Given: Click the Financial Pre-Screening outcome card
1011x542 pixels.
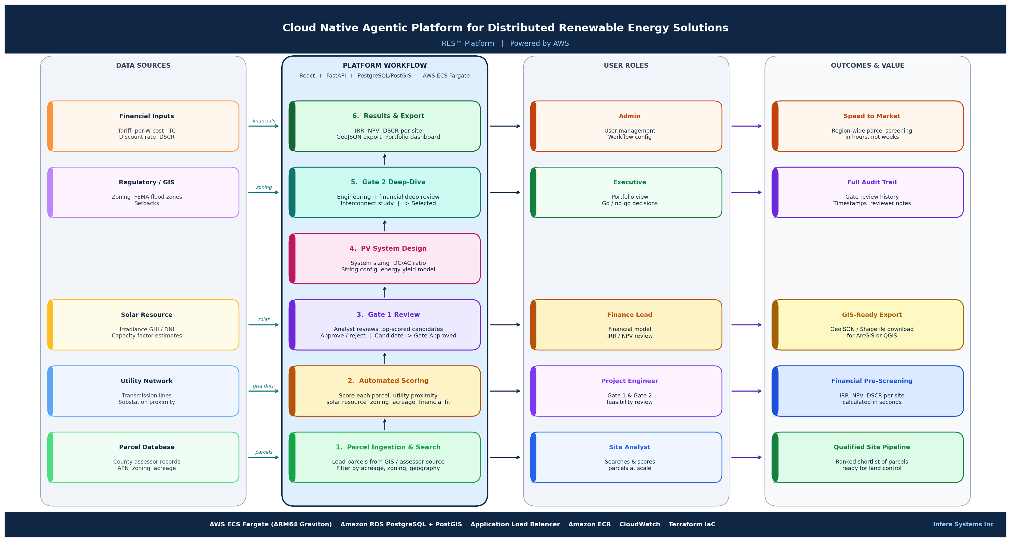Looking at the screenshot, I should click(x=868, y=391).
